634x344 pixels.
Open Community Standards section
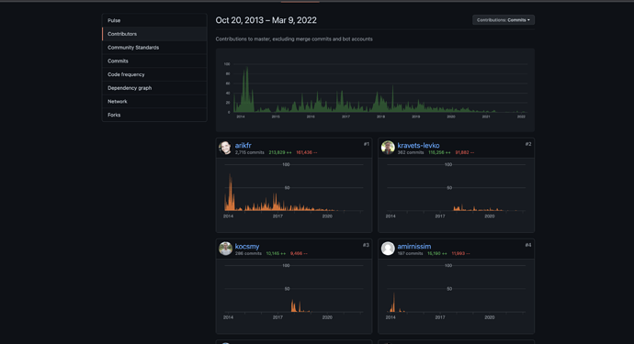click(154, 47)
